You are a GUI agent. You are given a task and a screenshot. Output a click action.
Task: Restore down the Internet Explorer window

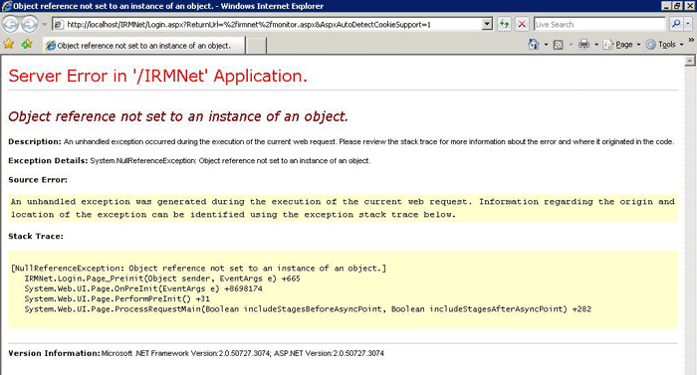(677, 6)
